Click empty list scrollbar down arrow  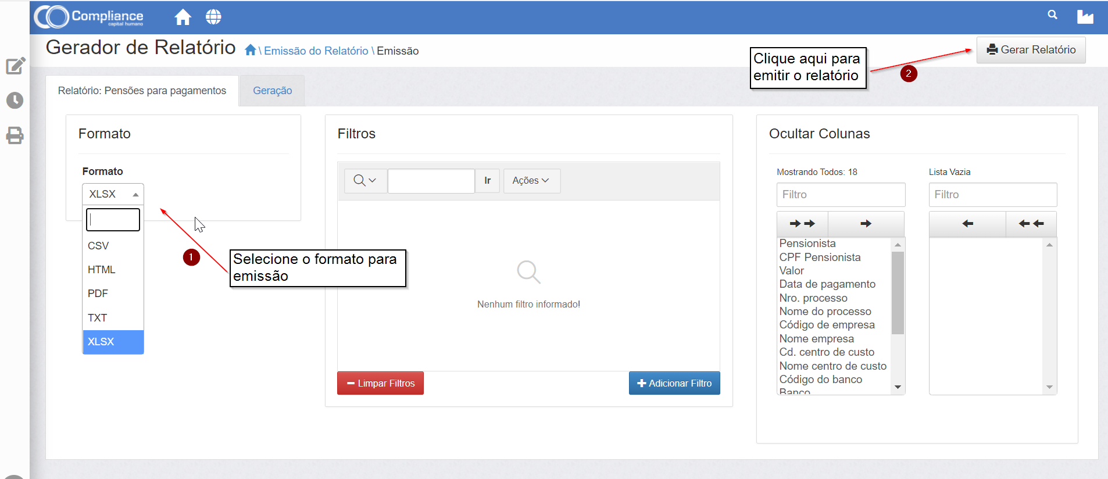1049,387
